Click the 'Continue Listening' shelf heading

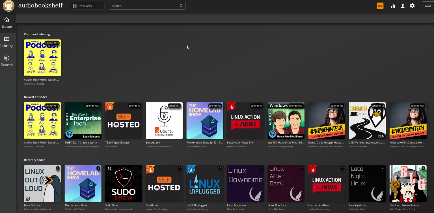coord(37,34)
